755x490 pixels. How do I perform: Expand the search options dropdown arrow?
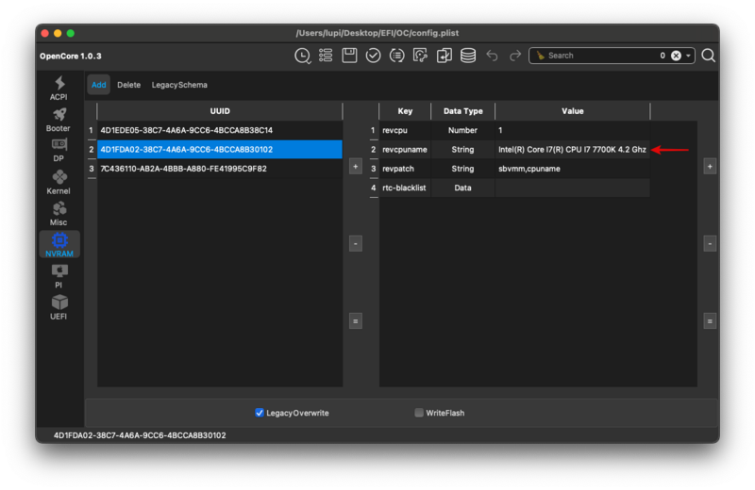click(689, 56)
